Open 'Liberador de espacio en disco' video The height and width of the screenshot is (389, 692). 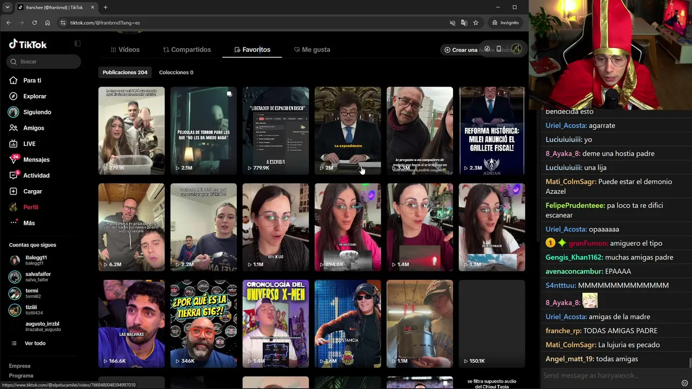276,131
